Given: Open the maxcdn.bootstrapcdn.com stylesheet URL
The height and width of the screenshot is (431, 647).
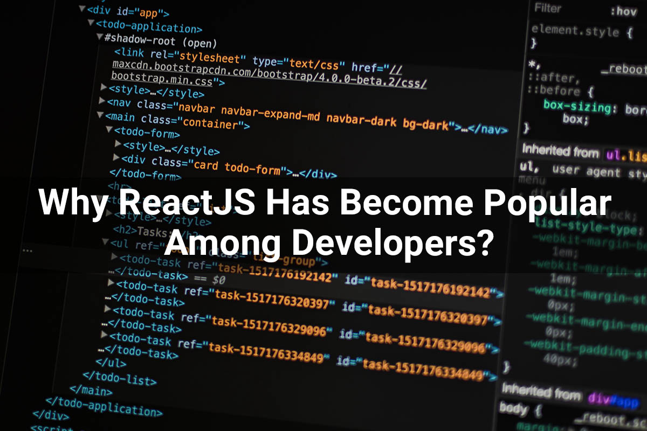Looking at the screenshot, I should click(x=270, y=75).
